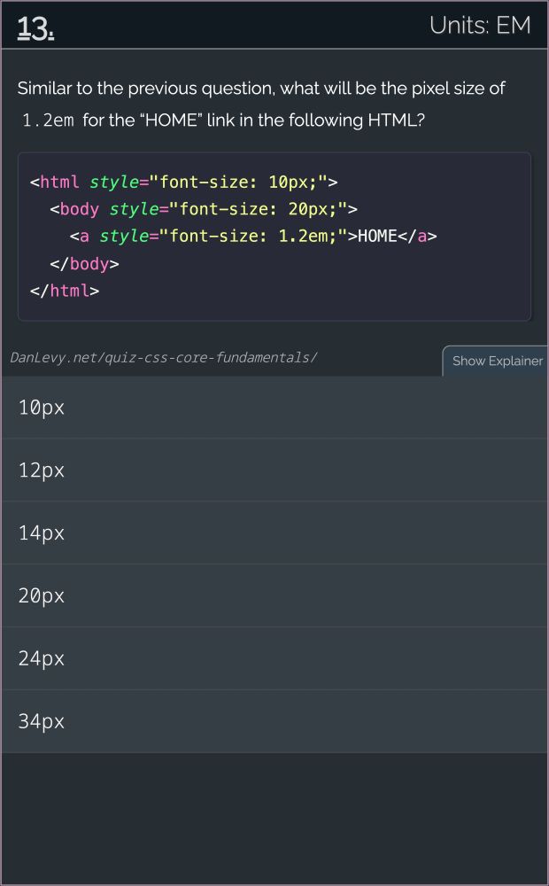
Task: Visit the DanLevy.net quiz link
Action: pos(165,358)
